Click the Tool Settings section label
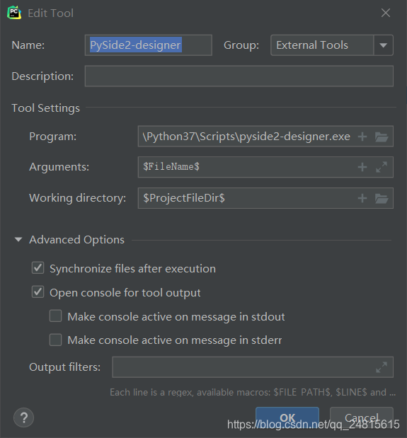 coord(45,108)
